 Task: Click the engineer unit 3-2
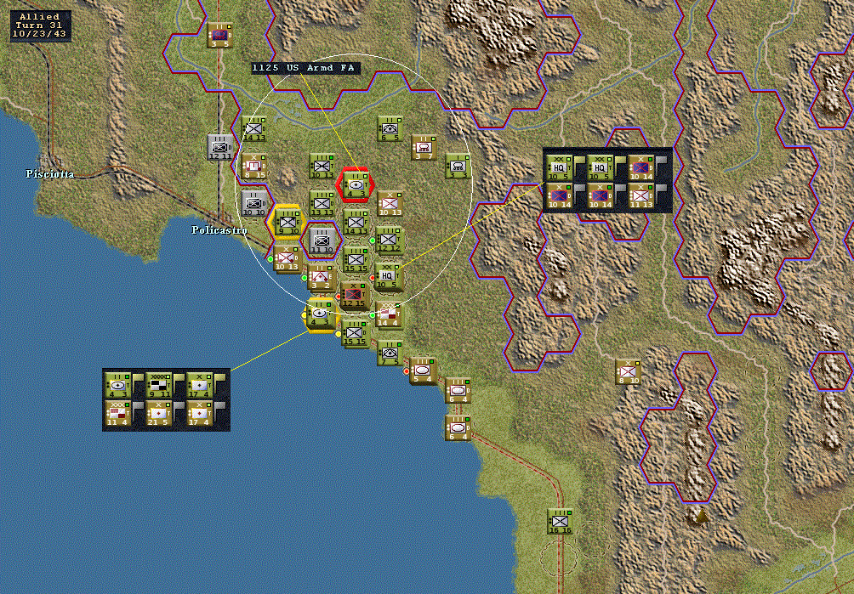[x=321, y=277]
